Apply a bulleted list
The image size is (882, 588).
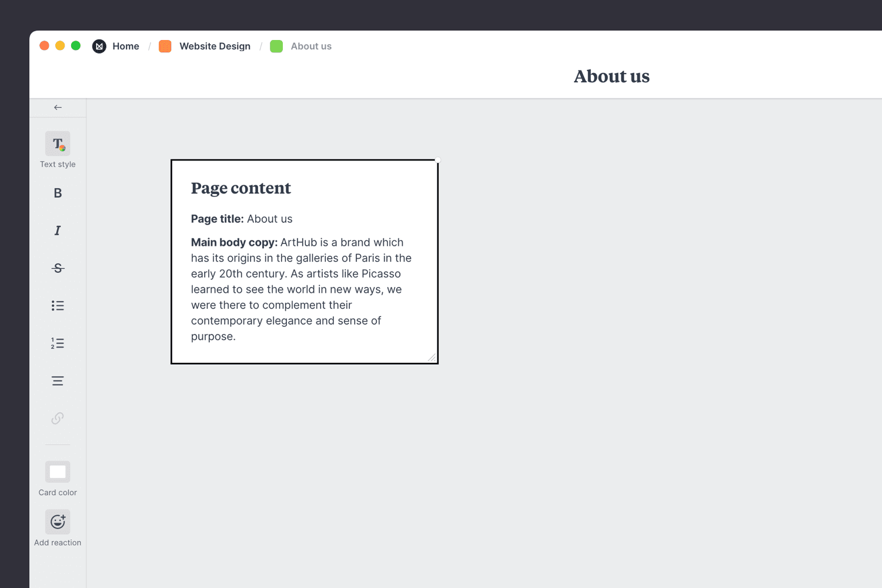tap(57, 305)
